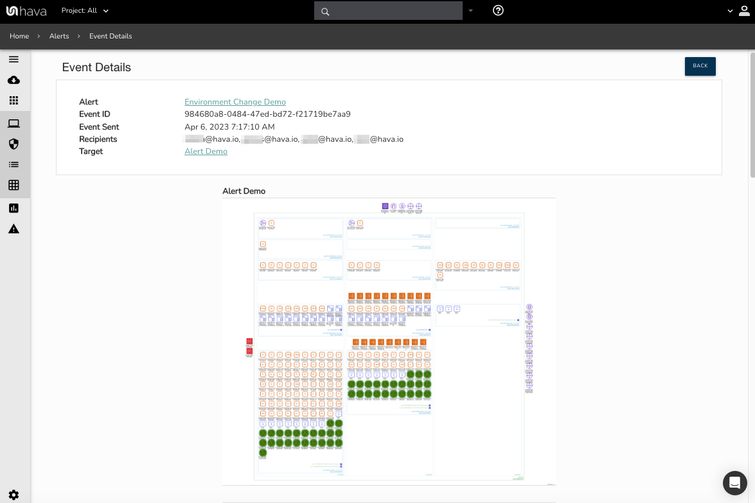Click the warning triangle icon in sidebar
755x503 pixels.
click(13, 228)
